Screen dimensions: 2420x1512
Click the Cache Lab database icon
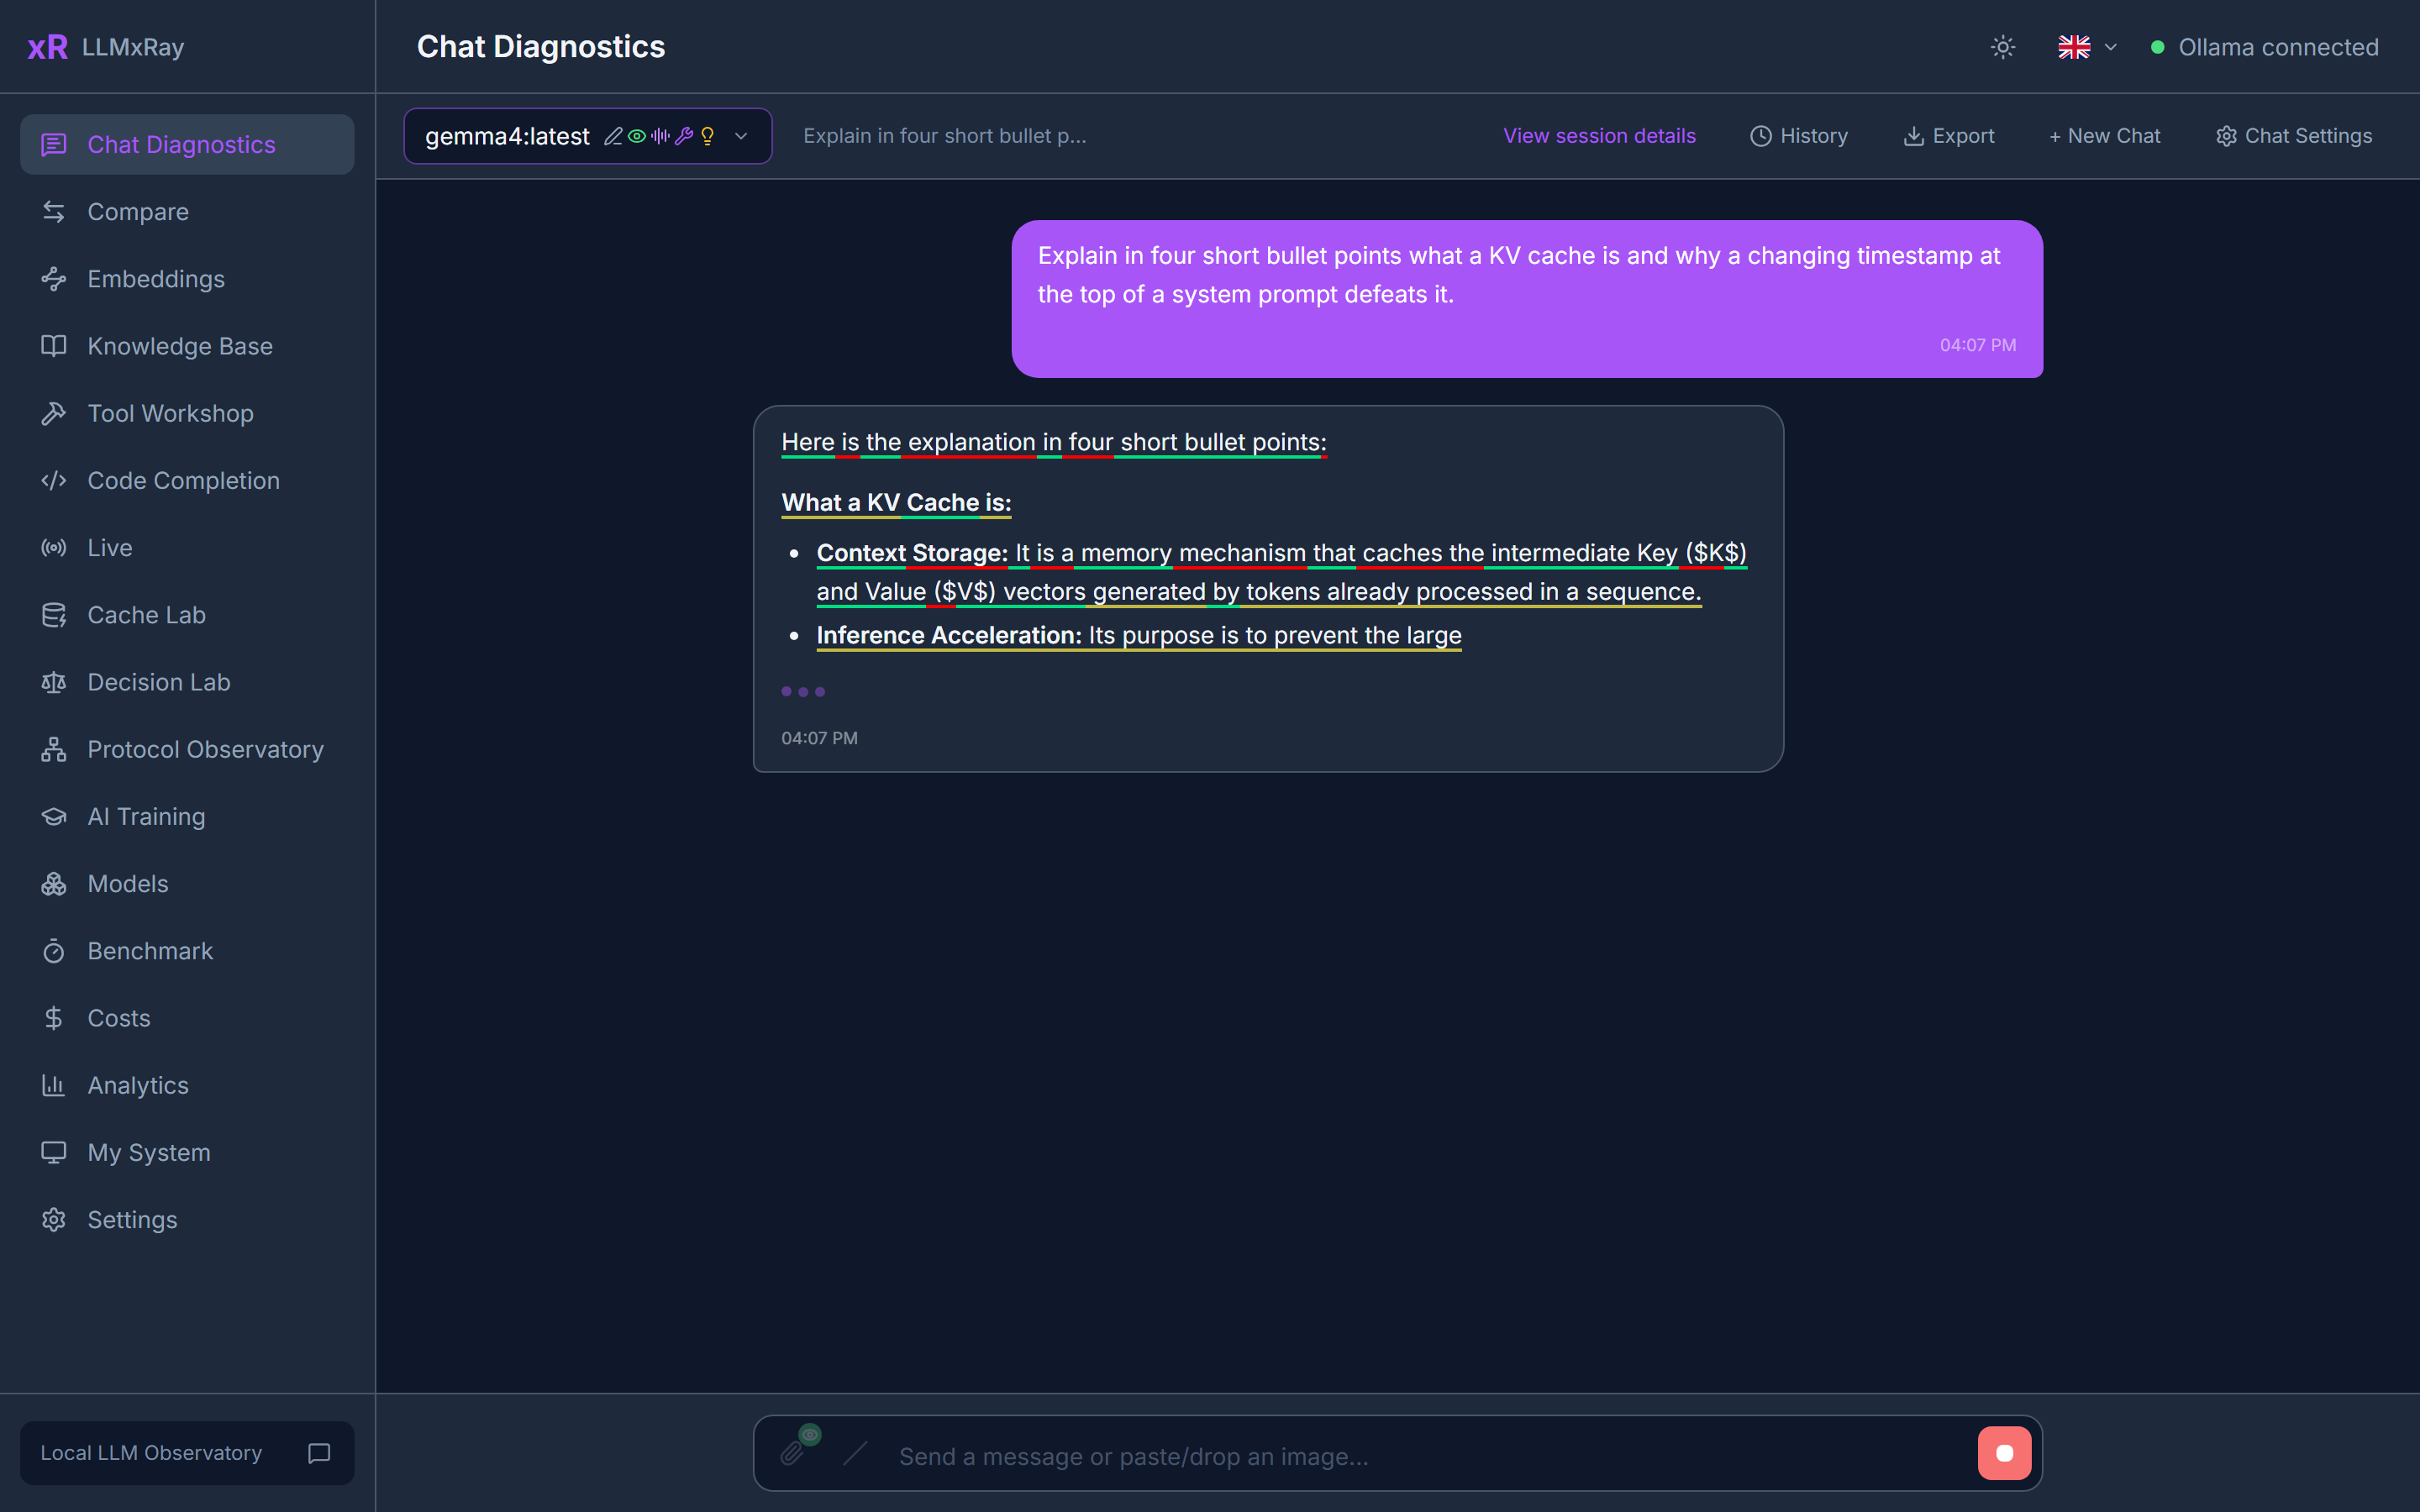coord(54,615)
